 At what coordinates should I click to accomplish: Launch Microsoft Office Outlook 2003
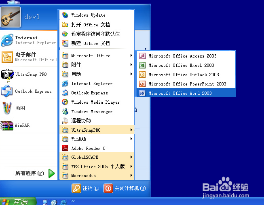(x=186, y=75)
